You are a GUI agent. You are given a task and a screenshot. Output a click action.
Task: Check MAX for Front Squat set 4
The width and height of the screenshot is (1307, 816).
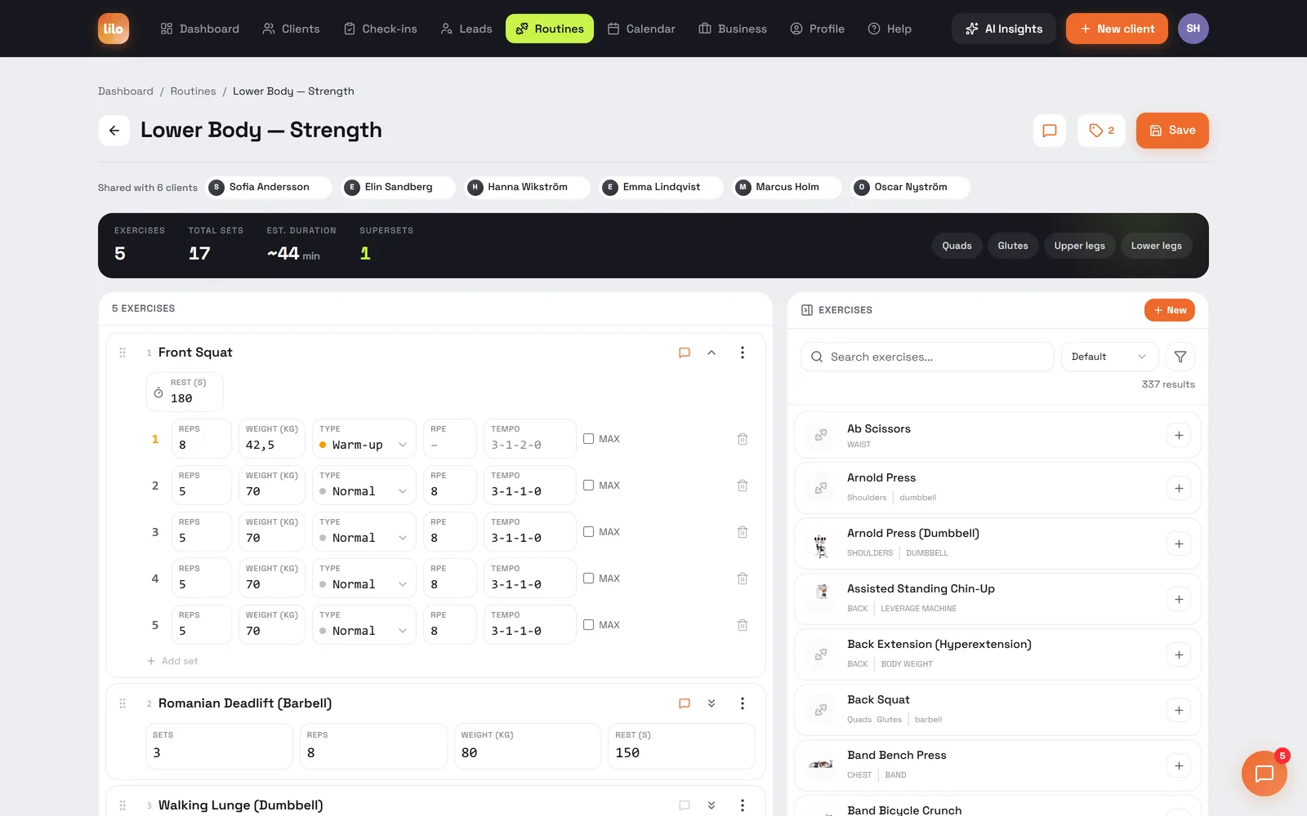588,579
